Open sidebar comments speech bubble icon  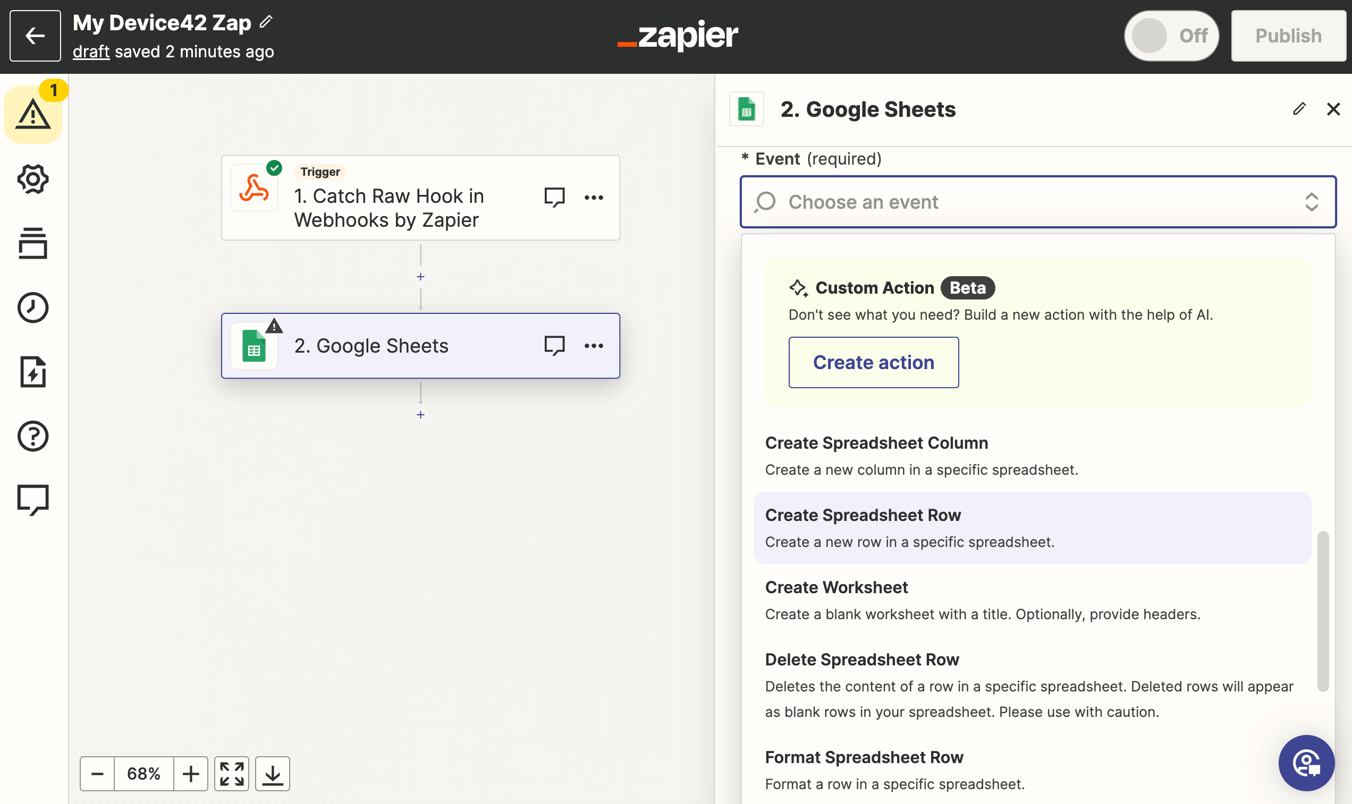[x=33, y=500]
